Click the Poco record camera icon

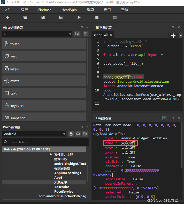[85, 134]
